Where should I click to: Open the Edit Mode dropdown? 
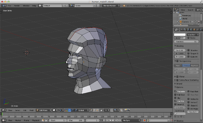44,110
